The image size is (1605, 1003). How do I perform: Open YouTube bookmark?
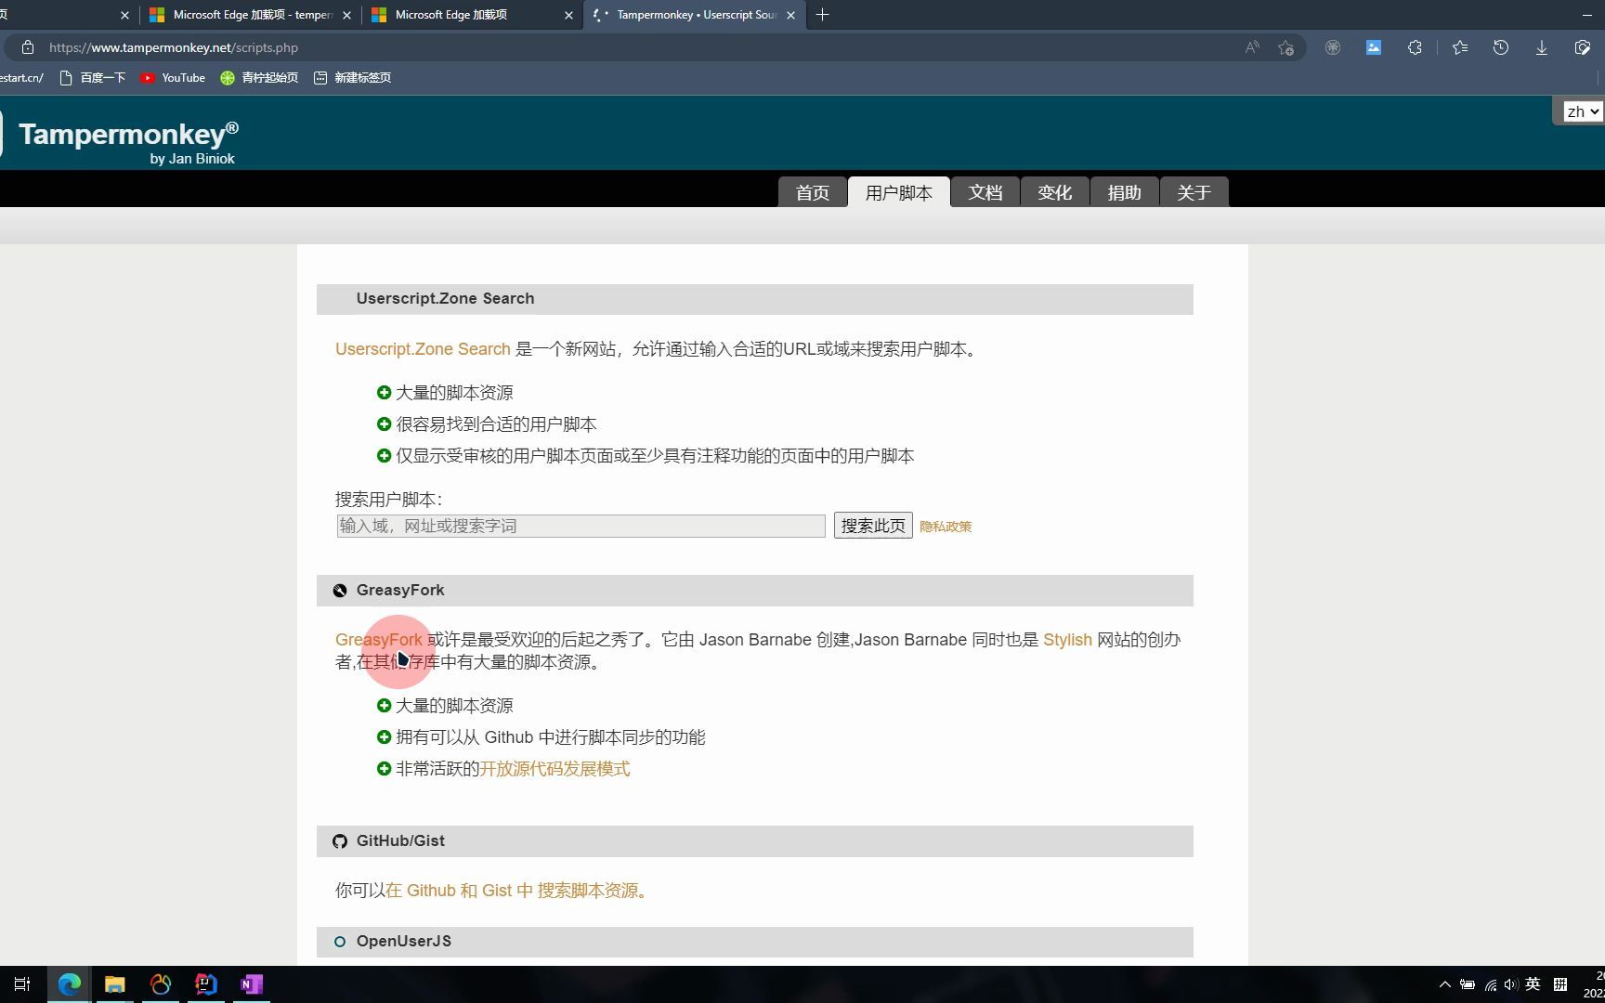(173, 78)
